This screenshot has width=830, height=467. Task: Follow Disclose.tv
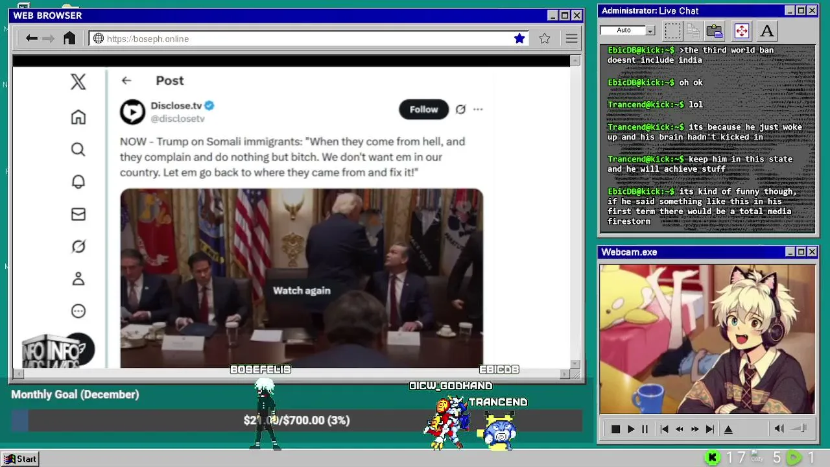(x=423, y=110)
